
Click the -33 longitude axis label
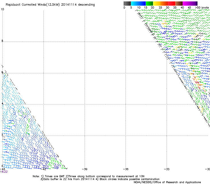[167, 169]
